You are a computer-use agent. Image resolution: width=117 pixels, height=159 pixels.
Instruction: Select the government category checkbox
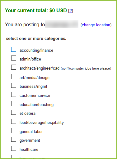coord(14,139)
